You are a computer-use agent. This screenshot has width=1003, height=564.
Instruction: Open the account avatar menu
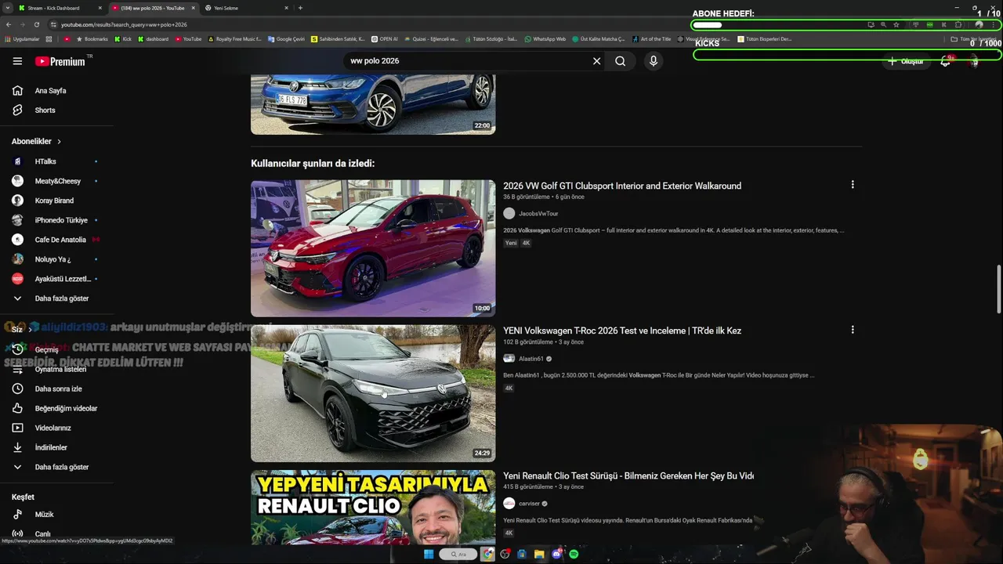click(975, 61)
